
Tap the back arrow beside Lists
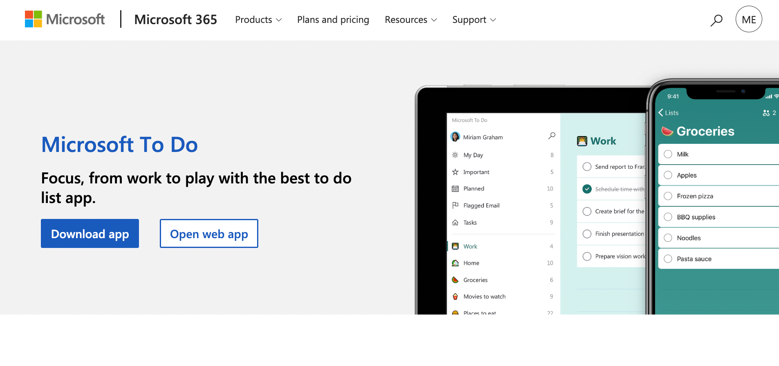pyautogui.click(x=660, y=113)
